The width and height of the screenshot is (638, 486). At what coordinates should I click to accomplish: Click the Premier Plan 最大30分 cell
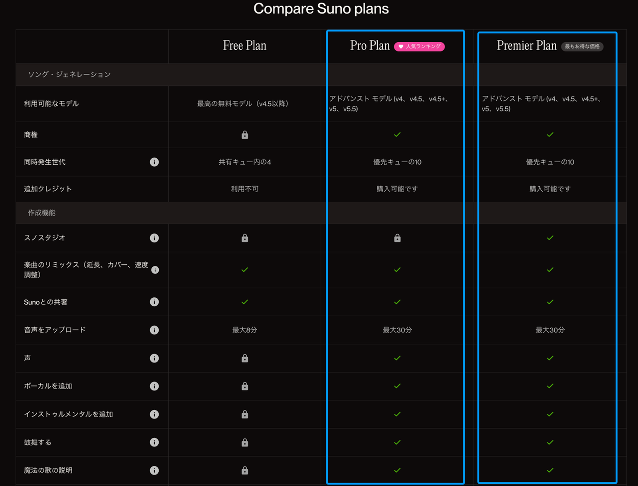[550, 330]
